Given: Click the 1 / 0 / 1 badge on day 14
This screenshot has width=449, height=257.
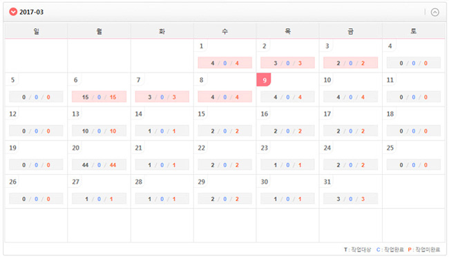Looking at the screenshot, I should coord(162,131).
